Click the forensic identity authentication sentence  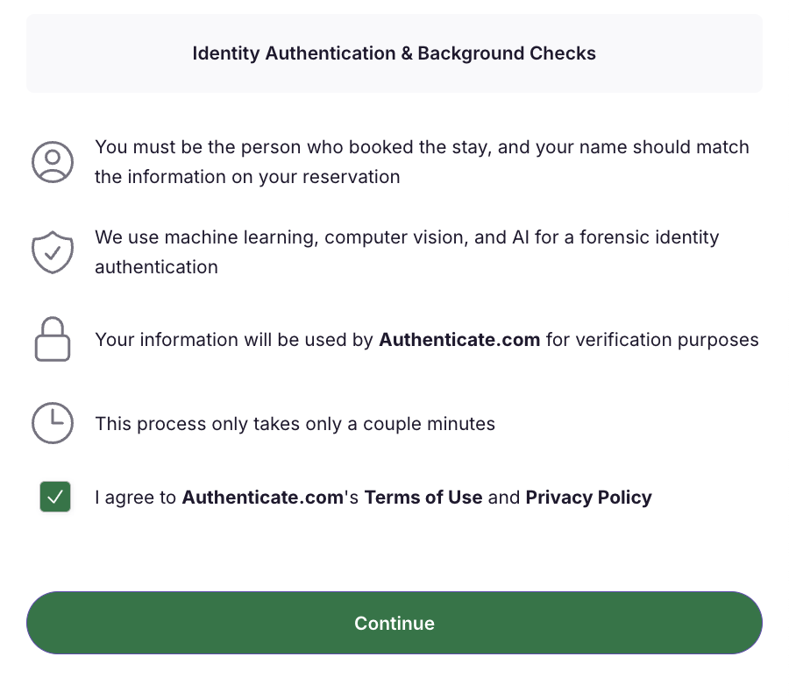407,252
